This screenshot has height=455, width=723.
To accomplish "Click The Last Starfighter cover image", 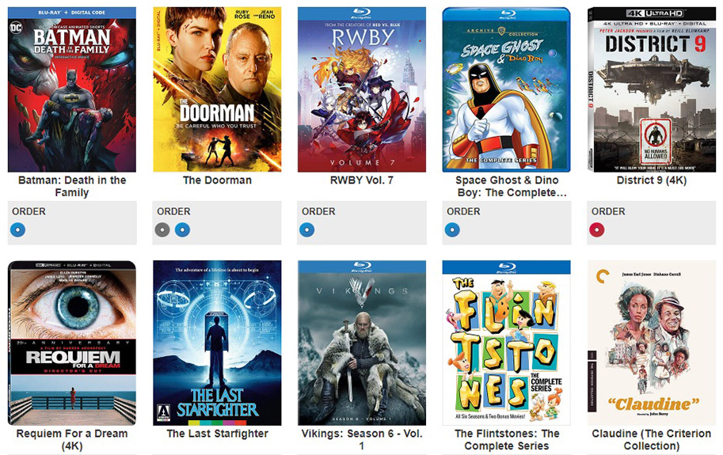I will click(217, 343).
